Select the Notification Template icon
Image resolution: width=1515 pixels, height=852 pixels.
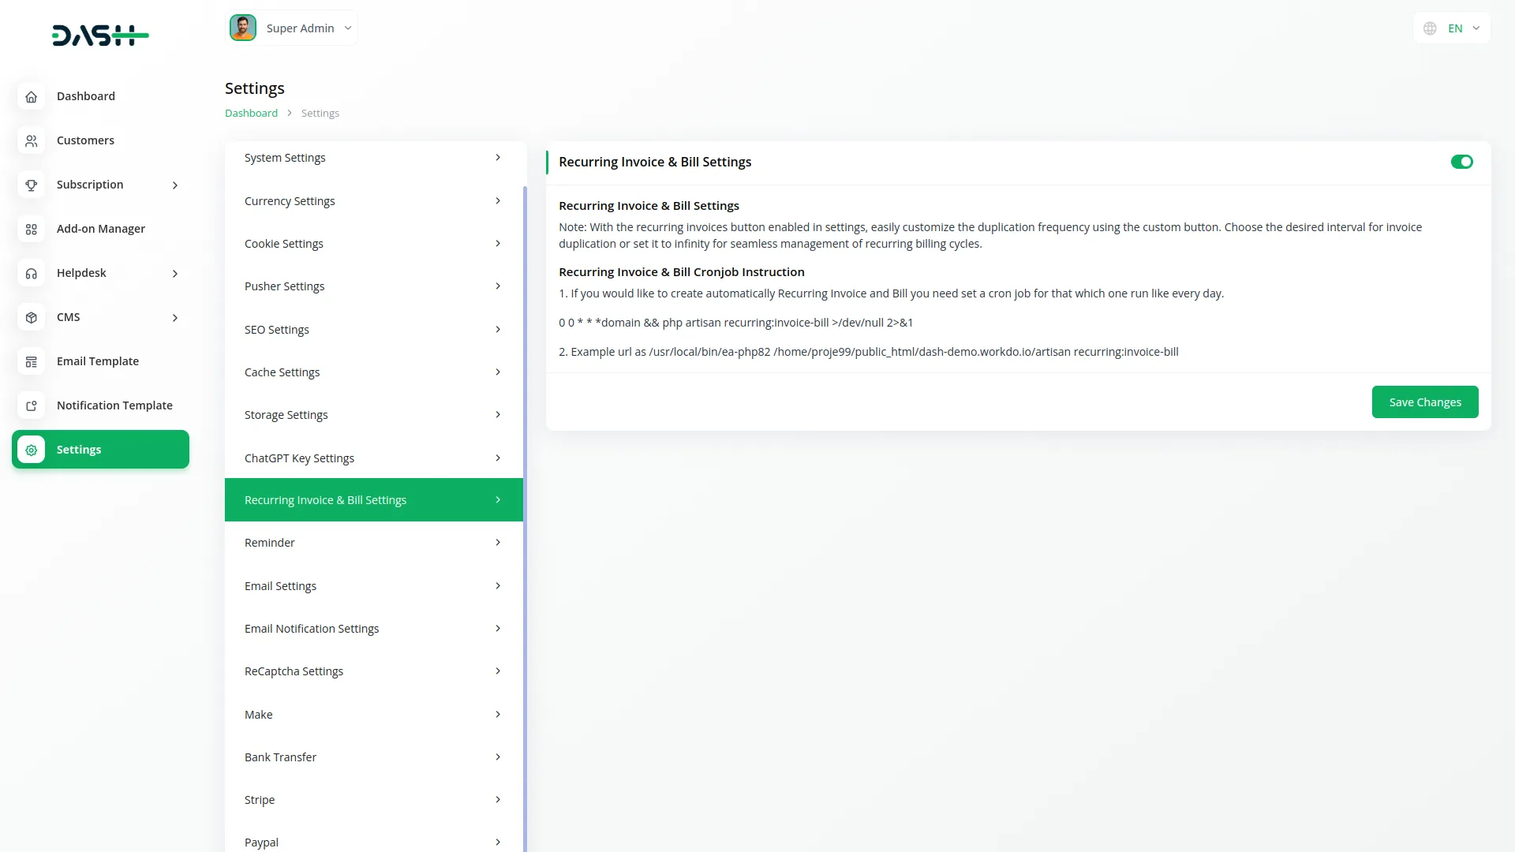coord(32,405)
